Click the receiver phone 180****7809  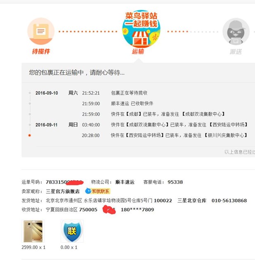pos(137,209)
